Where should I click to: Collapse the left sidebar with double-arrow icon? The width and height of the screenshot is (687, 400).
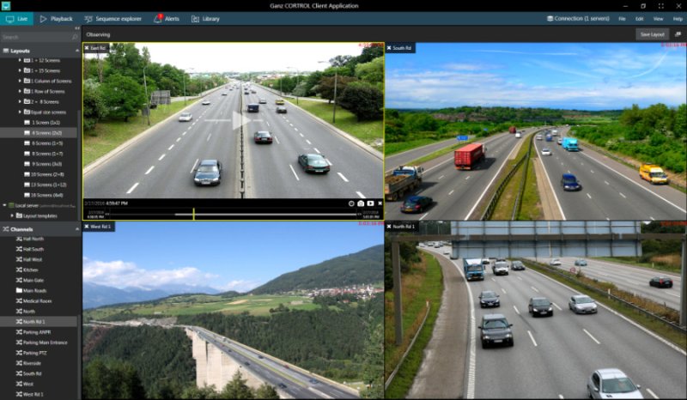coord(77,28)
